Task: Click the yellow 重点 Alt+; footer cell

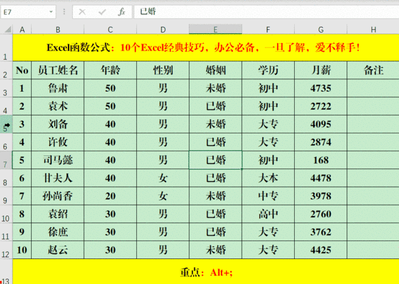Action: point(205,272)
